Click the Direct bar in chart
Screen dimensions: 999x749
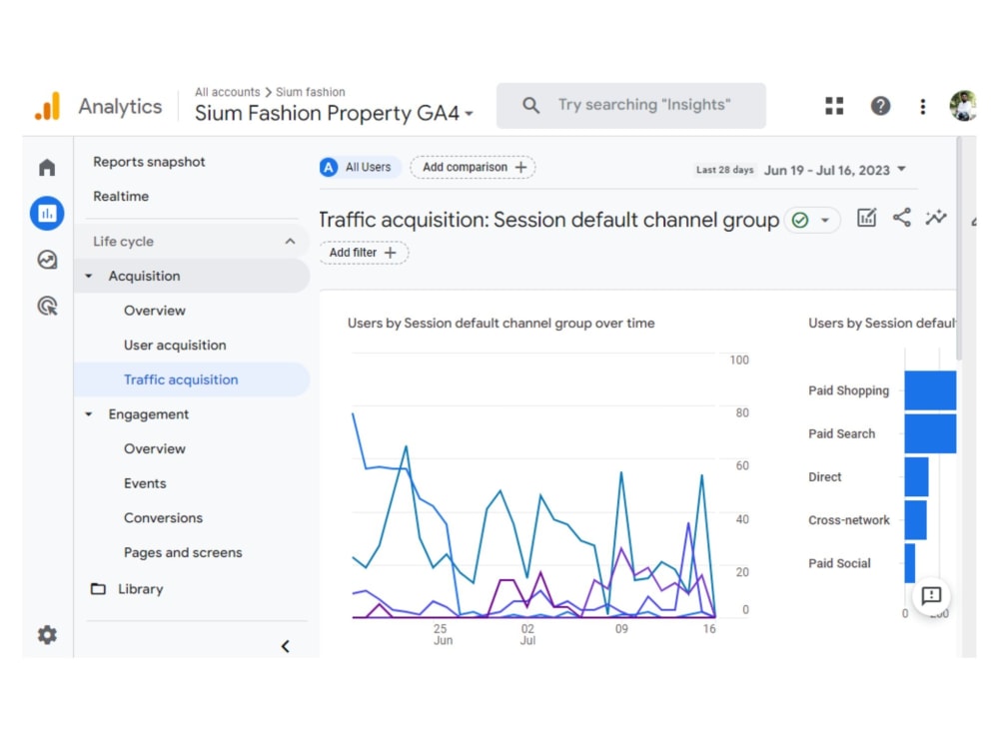click(x=916, y=477)
